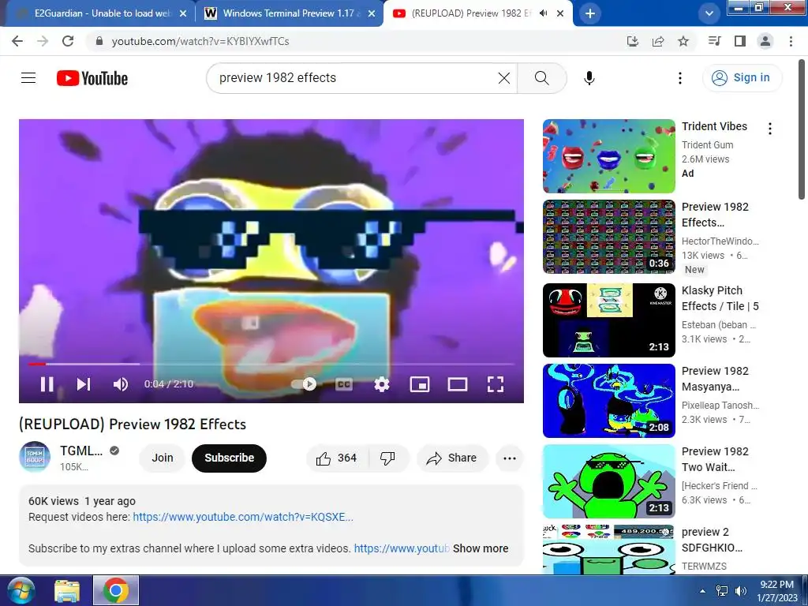Viewport: 808px width, 606px height.
Task: Go to the YouTube home logo
Action: click(x=92, y=78)
